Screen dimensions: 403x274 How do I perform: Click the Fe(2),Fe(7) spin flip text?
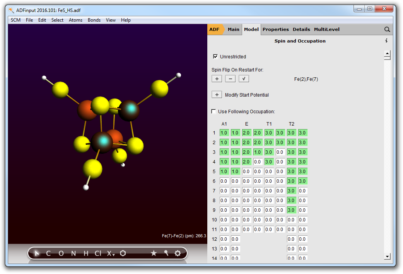[x=306, y=79]
